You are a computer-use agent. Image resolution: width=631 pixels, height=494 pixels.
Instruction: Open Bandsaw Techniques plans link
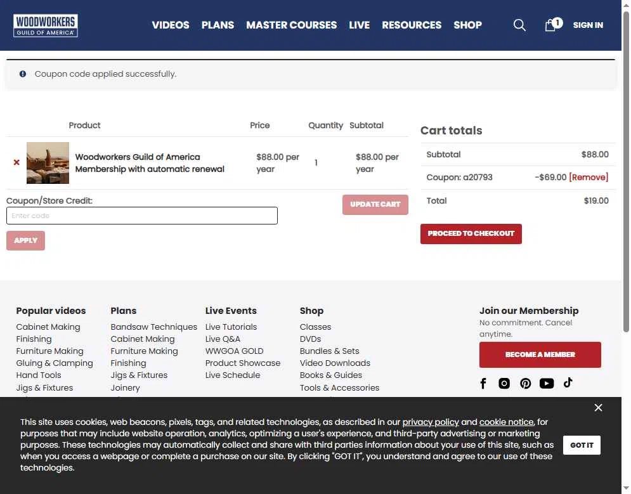tap(153, 327)
